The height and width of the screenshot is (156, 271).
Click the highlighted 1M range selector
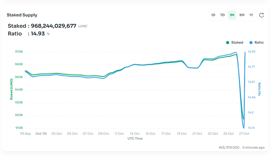pyautogui.click(x=232, y=15)
